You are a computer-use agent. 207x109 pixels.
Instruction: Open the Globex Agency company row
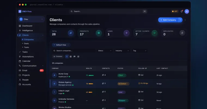point(118,84)
